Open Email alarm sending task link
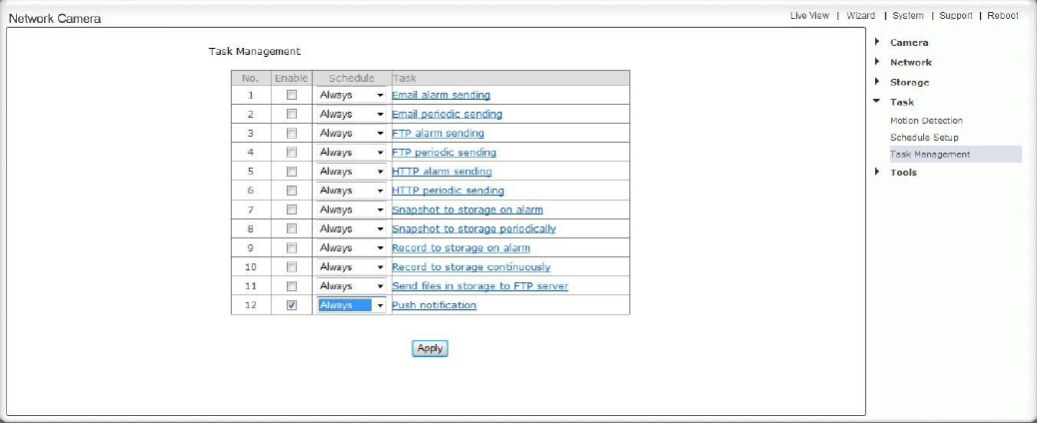1037x423 pixels. pyautogui.click(x=442, y=95)
